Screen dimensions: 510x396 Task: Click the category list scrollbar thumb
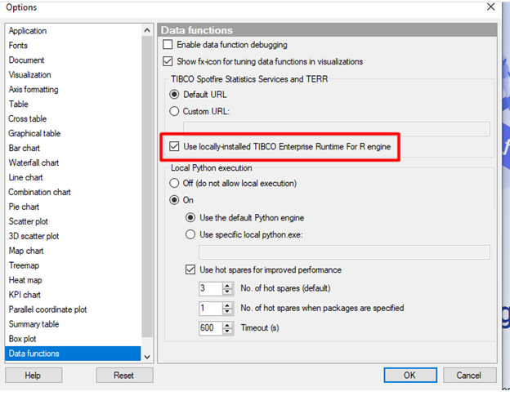147,187
